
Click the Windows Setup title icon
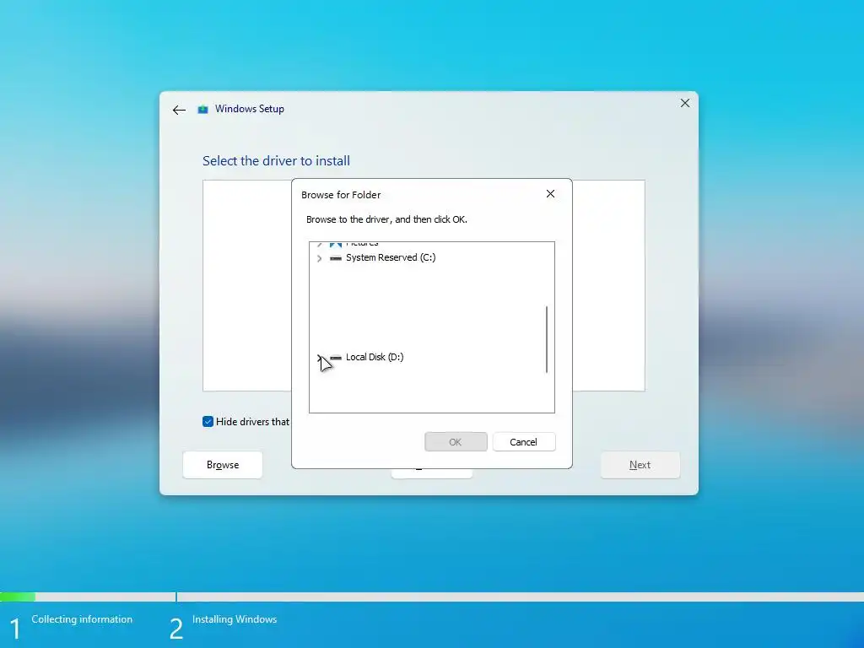pyautogui.click(x=202, y=109)
